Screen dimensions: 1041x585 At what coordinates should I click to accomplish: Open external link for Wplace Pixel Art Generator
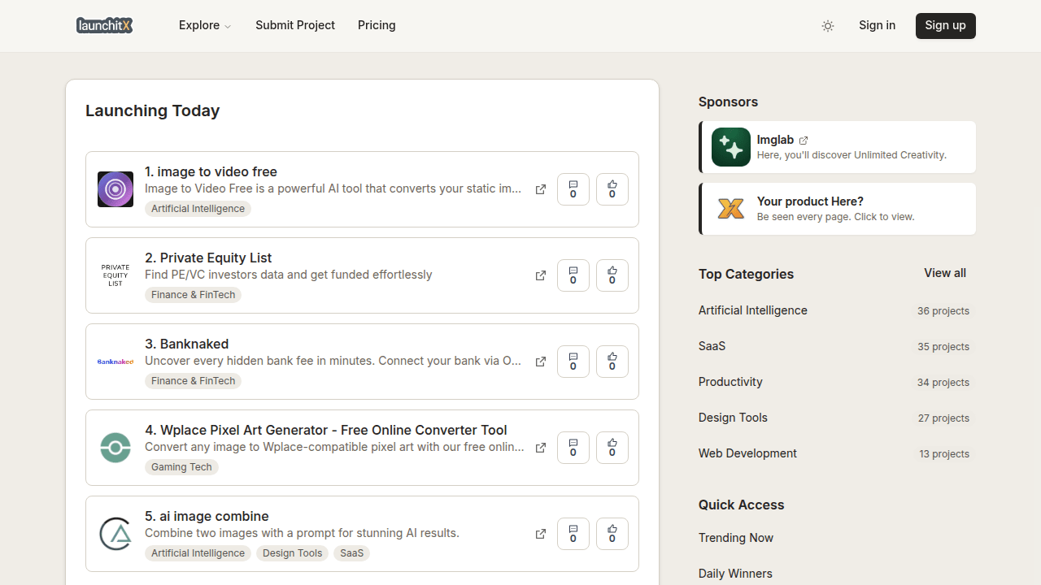tap(541, 448)
